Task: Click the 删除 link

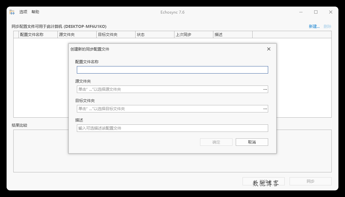Action: pyautogui.click(x=327, y=26)
